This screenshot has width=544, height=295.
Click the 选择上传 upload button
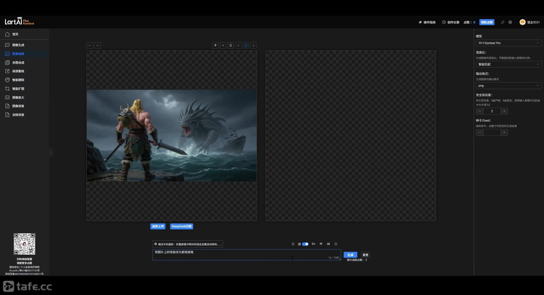coord(158,226)
